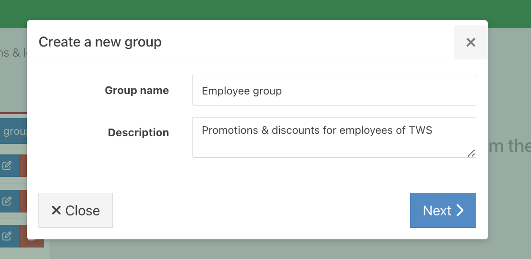Proceed with the Next button

coord(443,210)
